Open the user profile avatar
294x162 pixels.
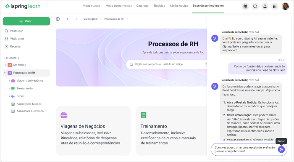[x=285, y=6]
